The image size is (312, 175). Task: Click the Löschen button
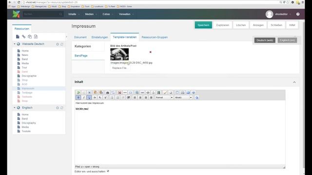click(x=241, y=25)
